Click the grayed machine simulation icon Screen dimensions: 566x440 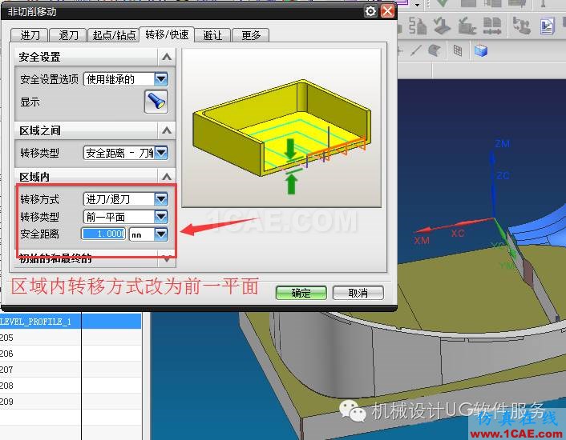click(522, 26)
